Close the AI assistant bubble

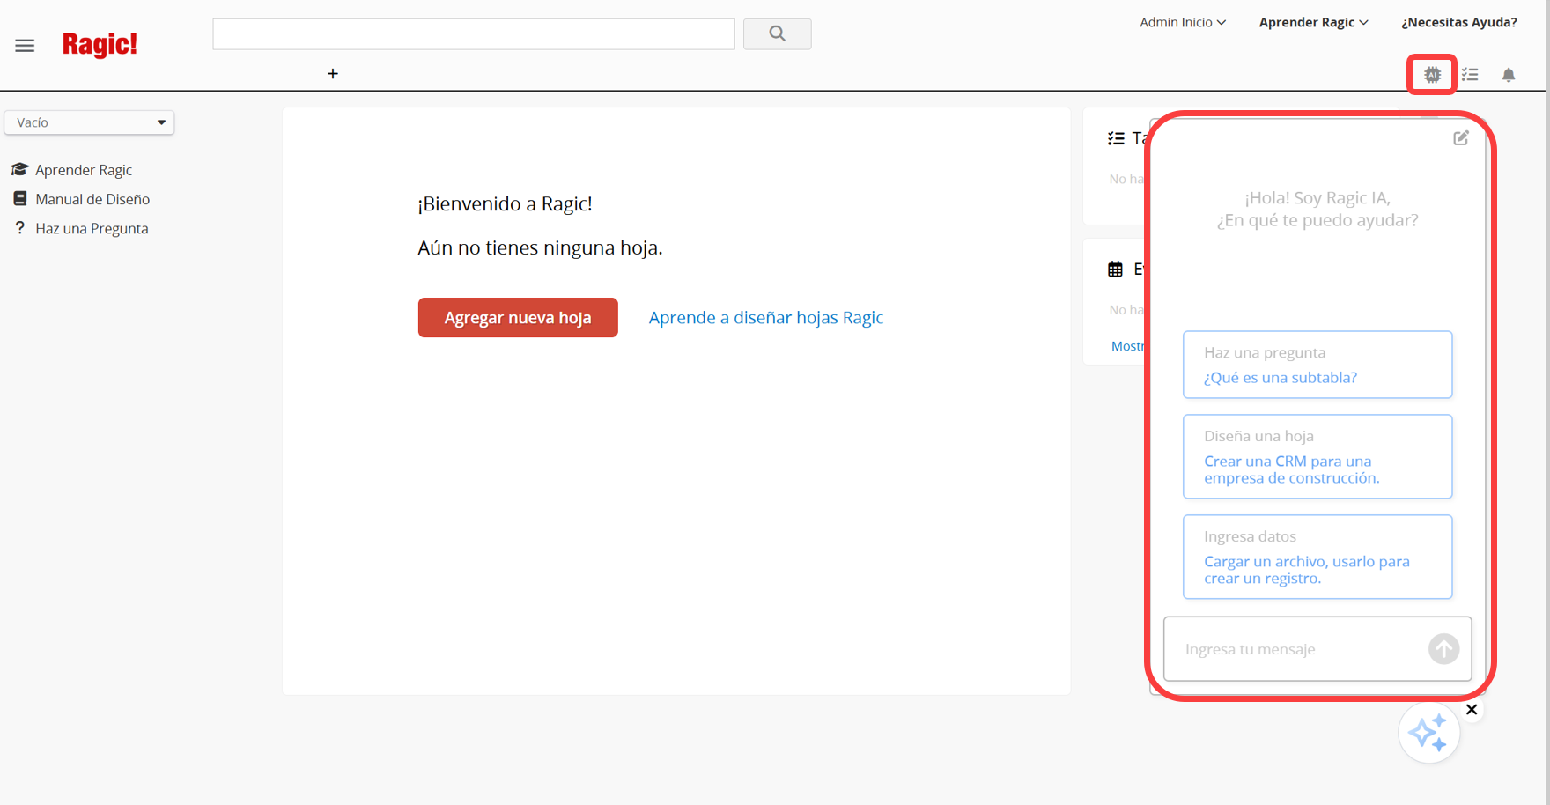[x=1472, y=709]
